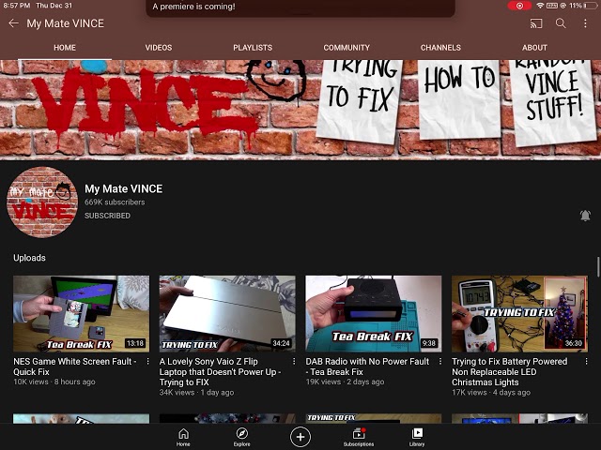The image size is (601, 450).
Task: Open channel search magnifier icon
Action: tap(561, 23)
